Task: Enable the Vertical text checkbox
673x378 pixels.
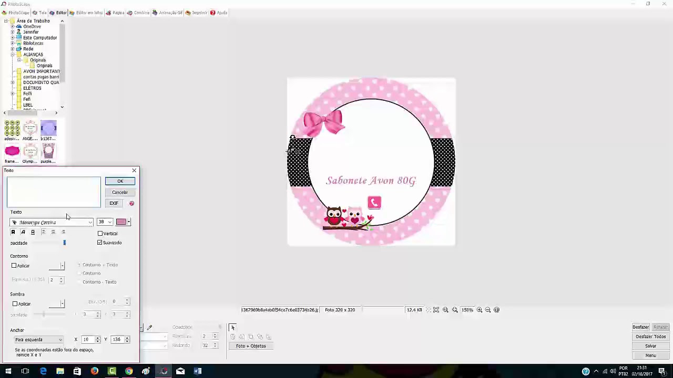Action: click(x=100, y=234)
